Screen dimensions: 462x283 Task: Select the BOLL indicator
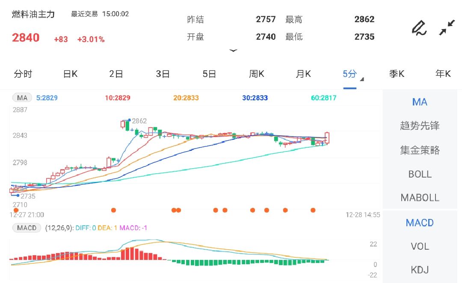(x=420, y=174)
